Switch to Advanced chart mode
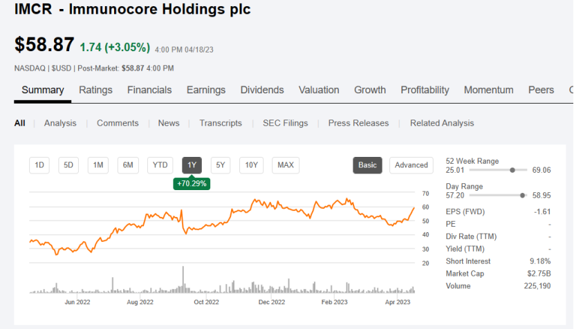The image size is (574, 329). (x=411, y=165)
